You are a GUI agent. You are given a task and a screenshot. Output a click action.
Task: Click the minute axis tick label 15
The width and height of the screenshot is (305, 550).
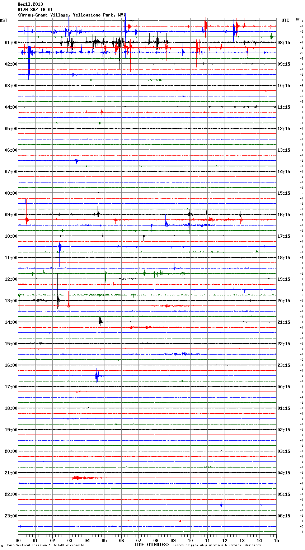276,540
